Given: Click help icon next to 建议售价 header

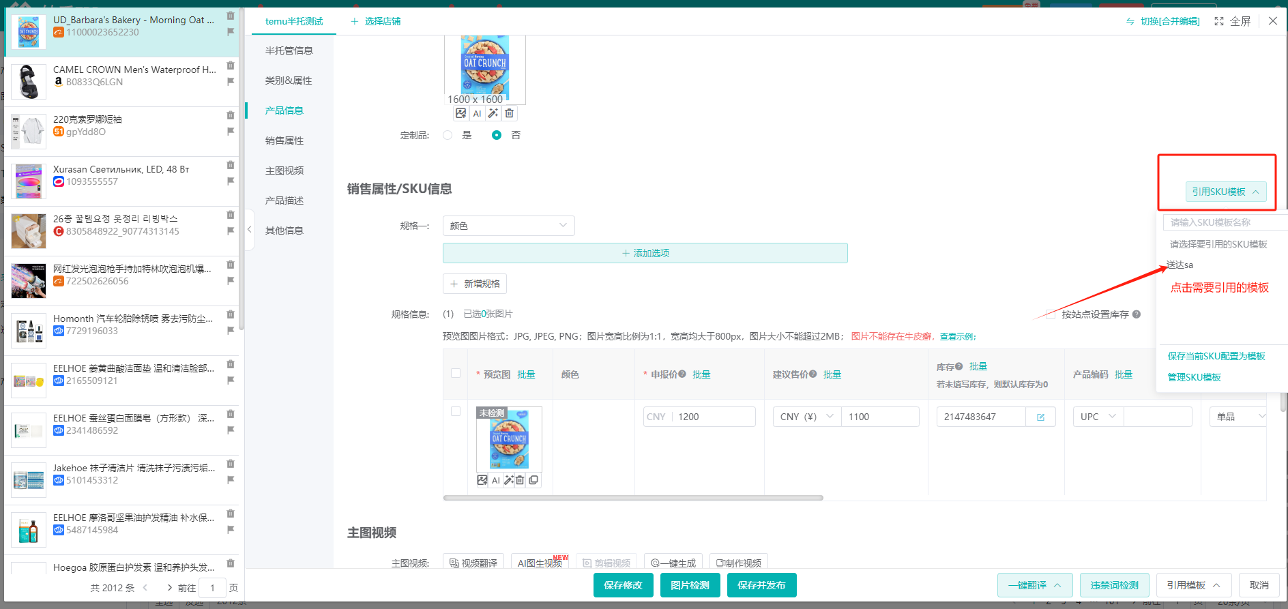Looking at the screenshot, I should click(813, 374).
